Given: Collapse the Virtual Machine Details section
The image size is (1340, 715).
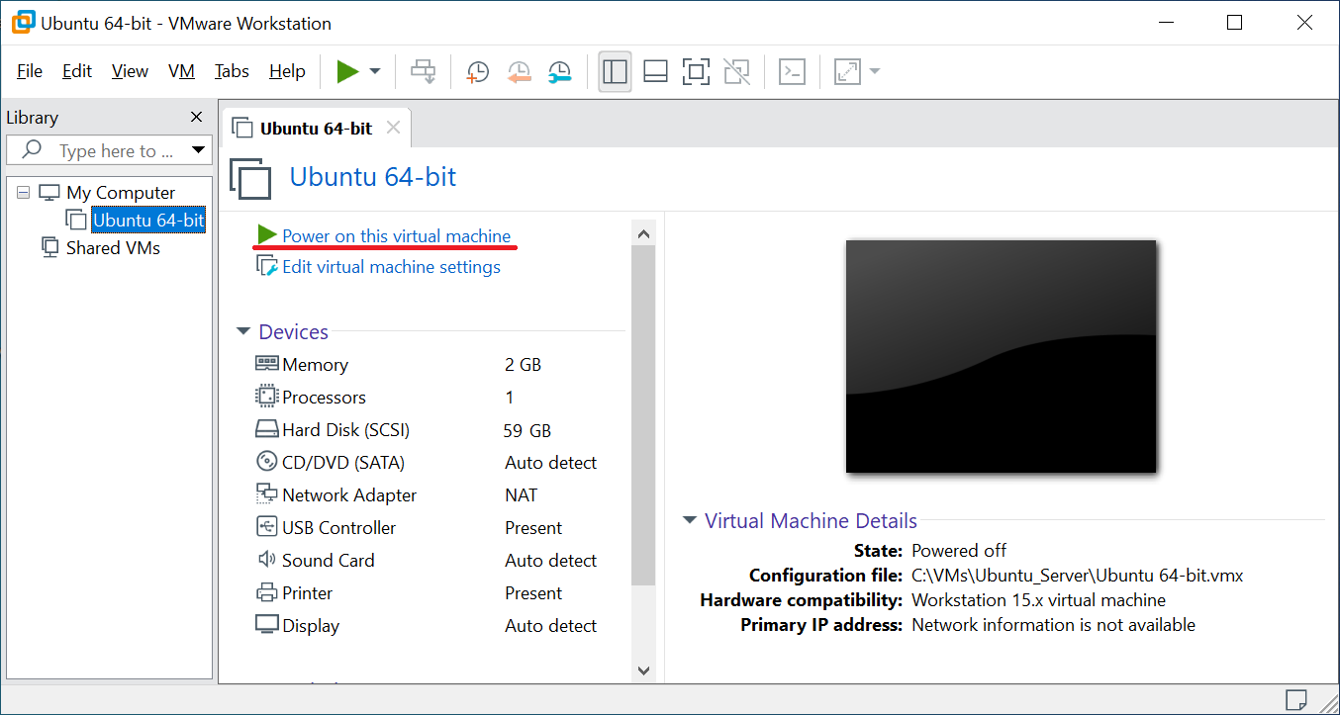Looking at the screenshot, I should (690, 521).
